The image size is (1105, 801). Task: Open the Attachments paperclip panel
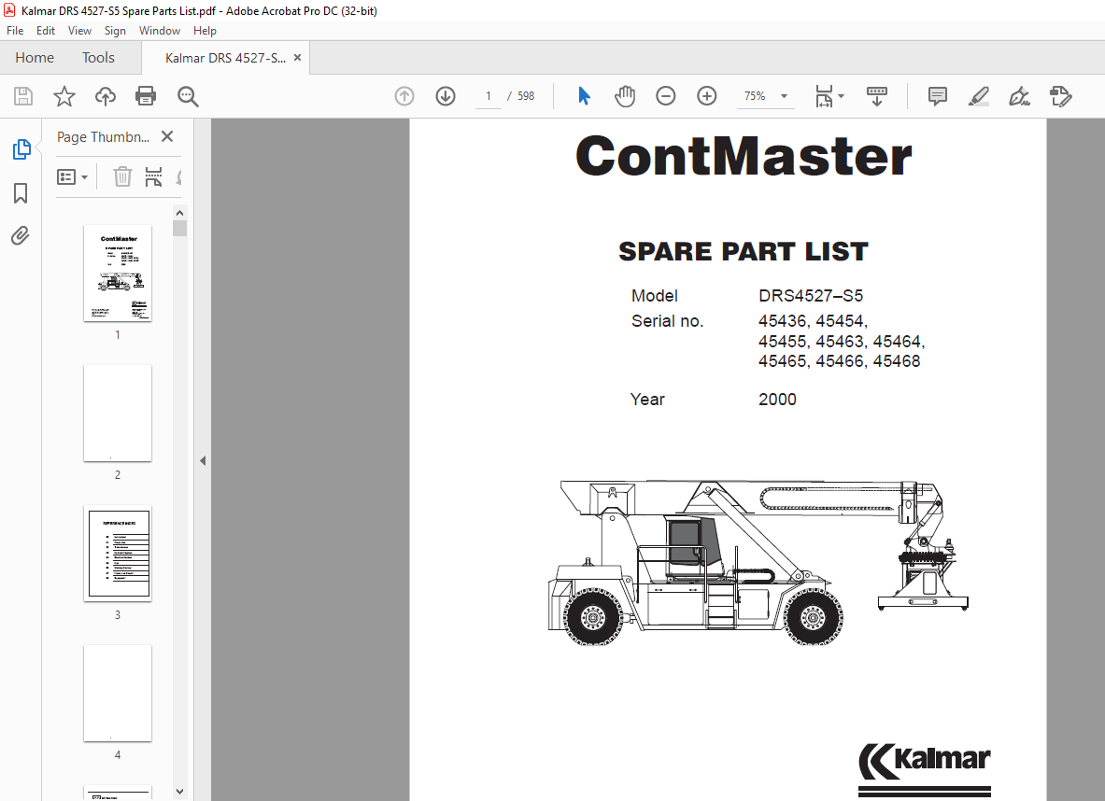pyautogui.click(x=21, y=235)
